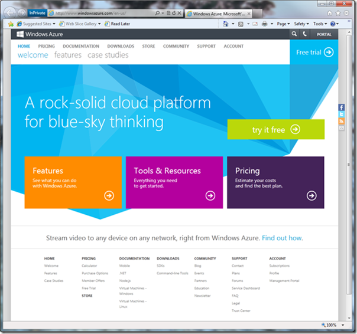Click the scrollbar down arrow
Screen dimensions: 357x334
[x=349, y=318]
